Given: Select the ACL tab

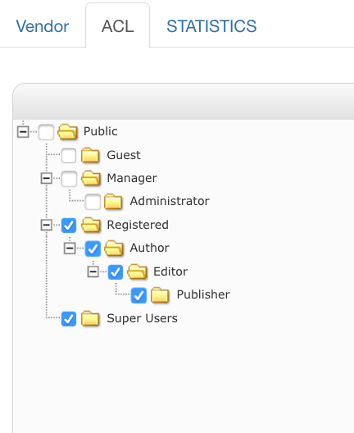Looking at the screenshot, I should 117,26.
